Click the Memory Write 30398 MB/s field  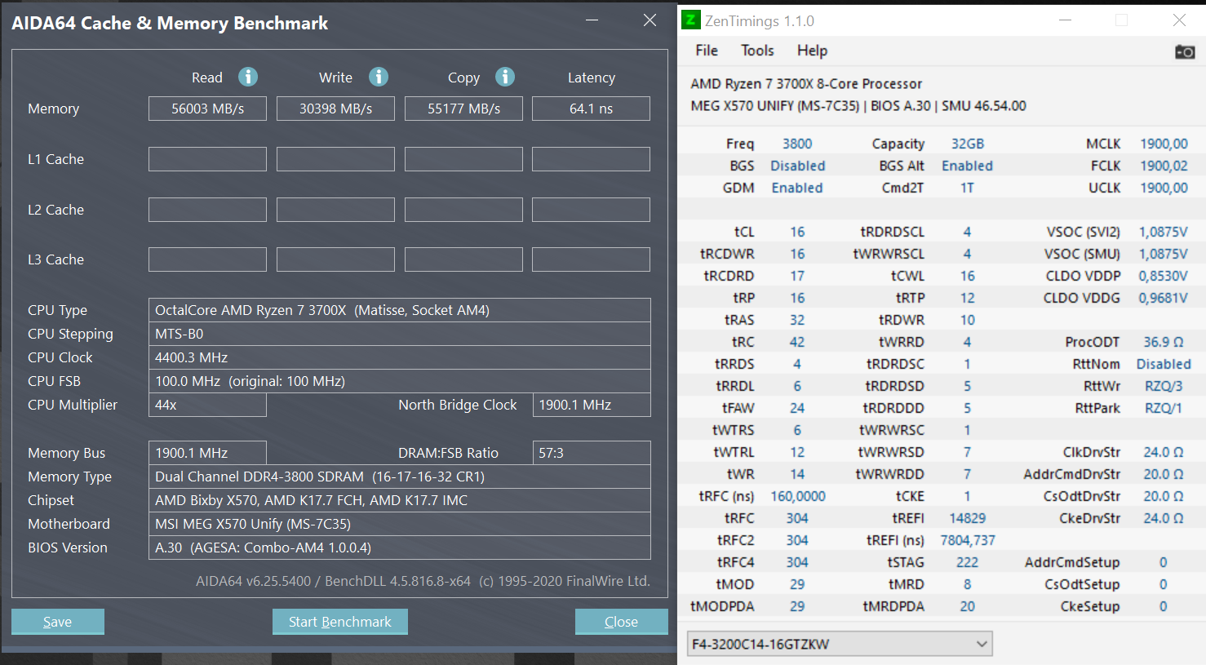pos(335,109)
